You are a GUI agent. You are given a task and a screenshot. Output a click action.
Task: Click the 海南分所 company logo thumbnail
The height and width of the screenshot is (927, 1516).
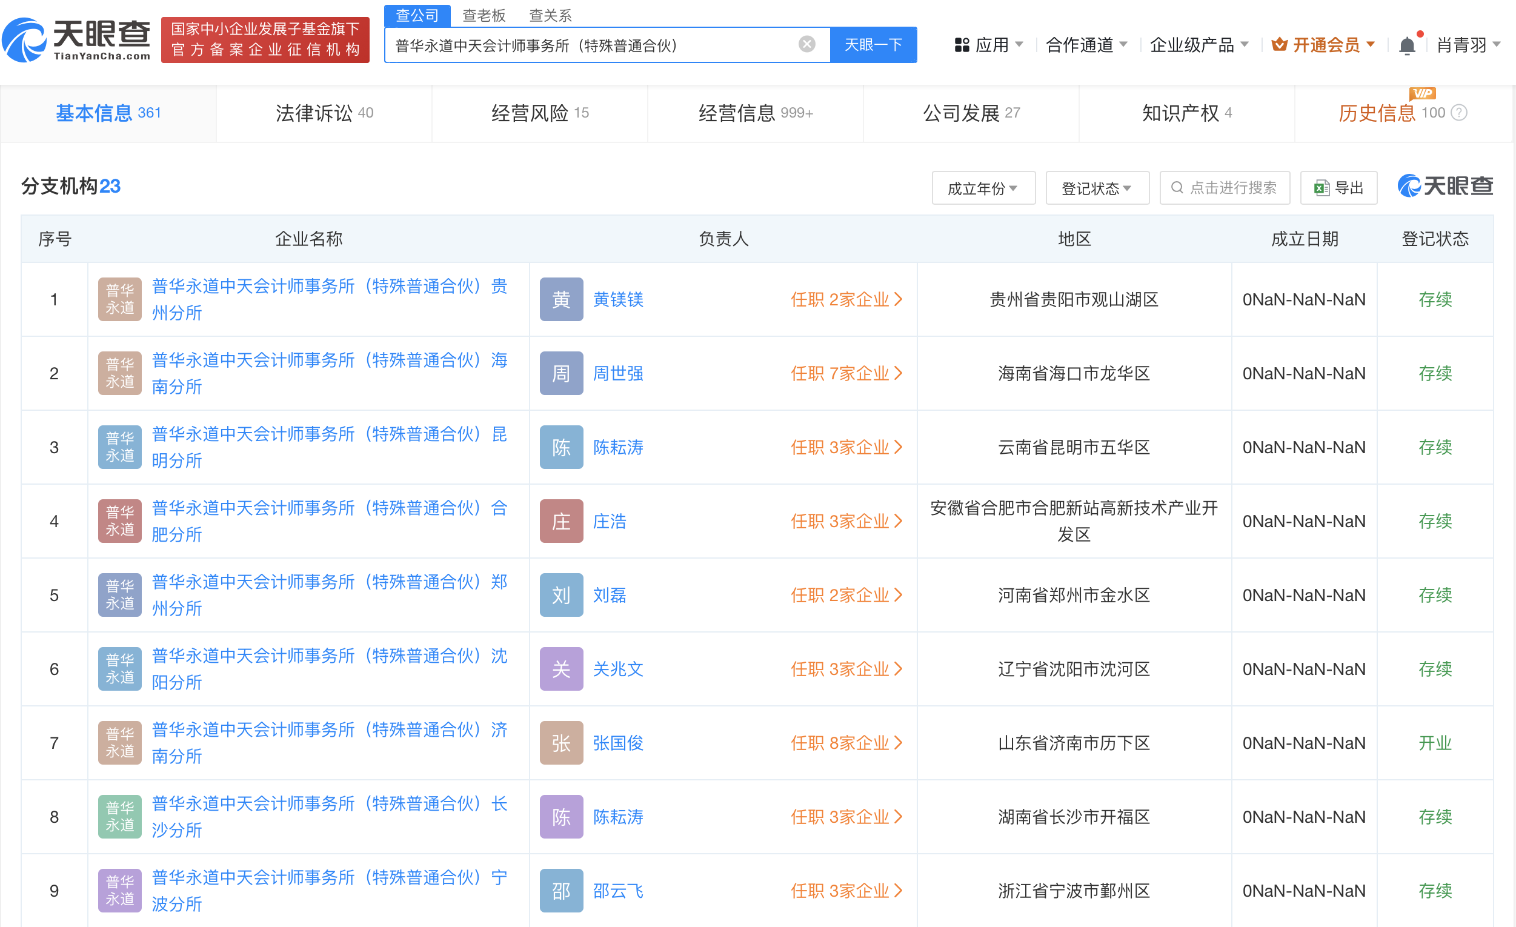pos(120,373)
